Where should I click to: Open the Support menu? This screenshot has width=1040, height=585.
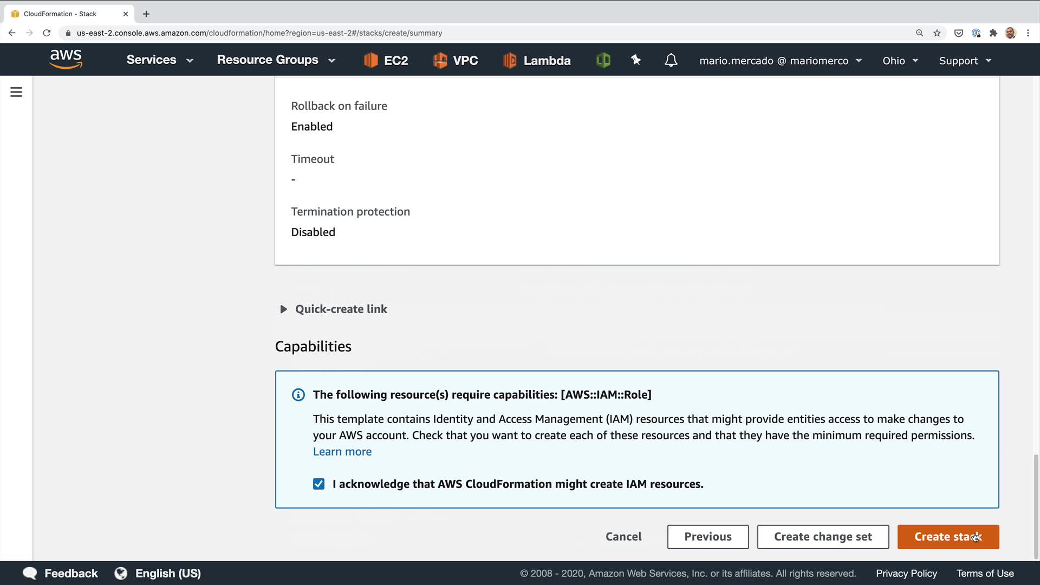(x=965, y=61)
